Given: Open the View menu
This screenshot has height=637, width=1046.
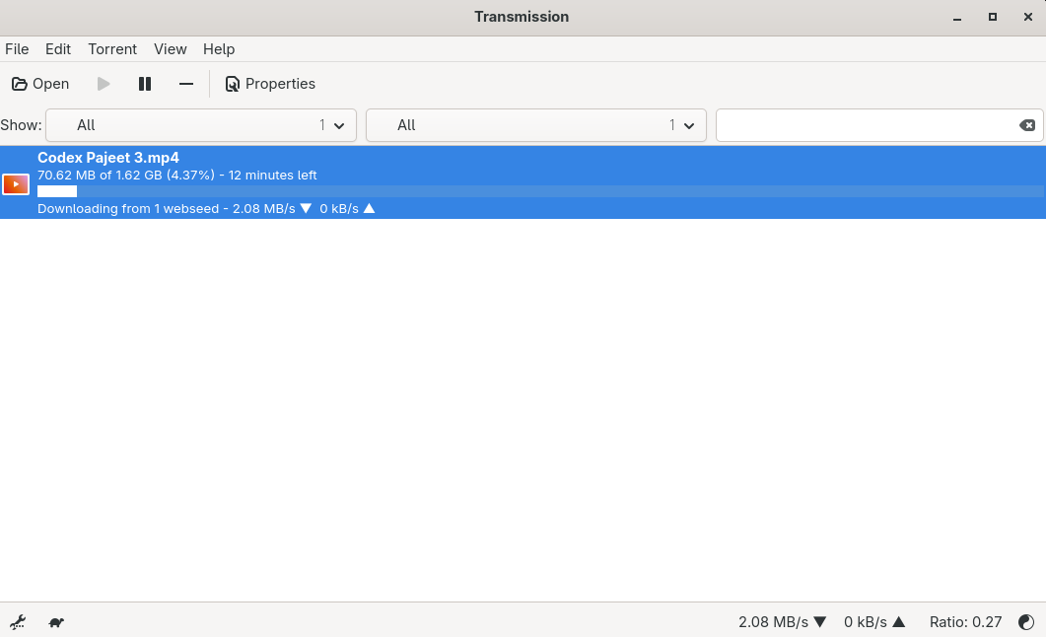Looking at the screenshot, I should tap(171, 49).
